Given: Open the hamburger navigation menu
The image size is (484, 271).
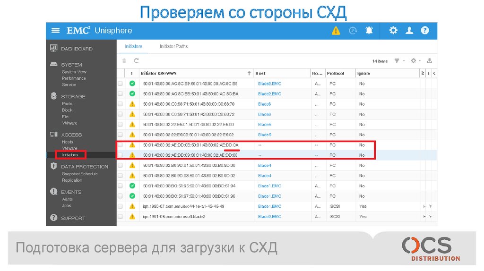Looking at the screenshot, I should [x=56, y=30].
